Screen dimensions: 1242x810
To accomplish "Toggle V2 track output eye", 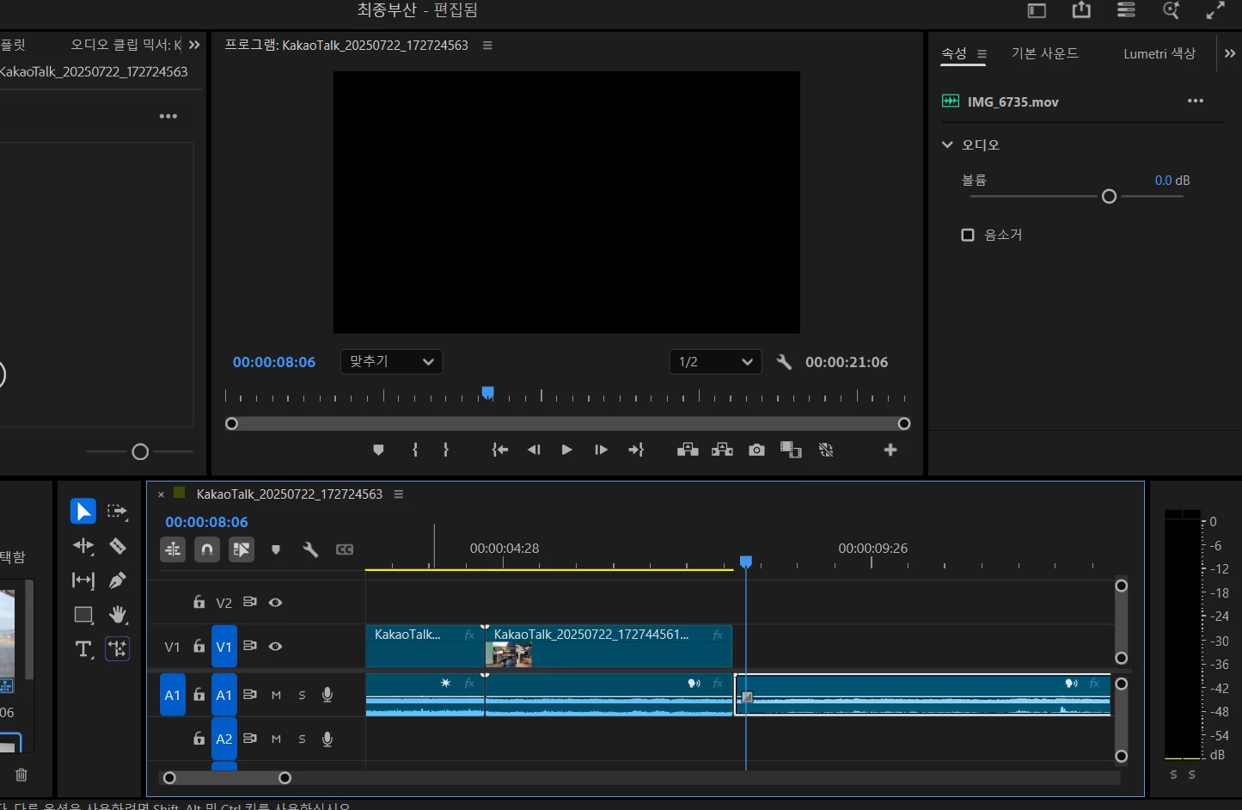I will pyautogui.click(x=275, y=603).
